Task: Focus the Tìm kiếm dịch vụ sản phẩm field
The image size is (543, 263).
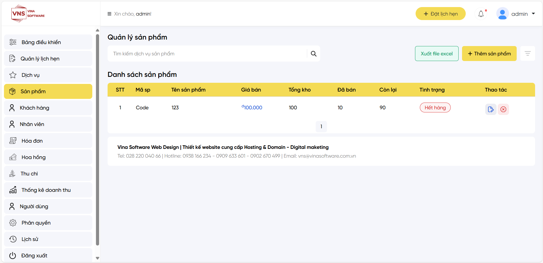Action: pos(207,54)
